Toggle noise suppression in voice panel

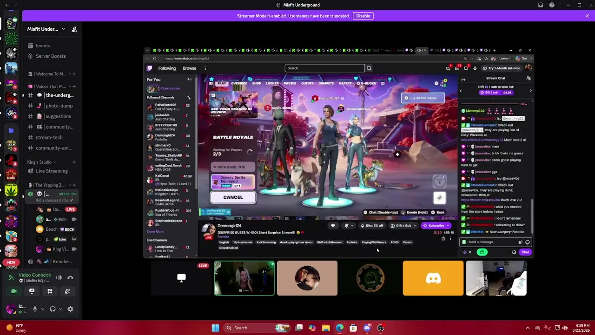click(59, 278)
